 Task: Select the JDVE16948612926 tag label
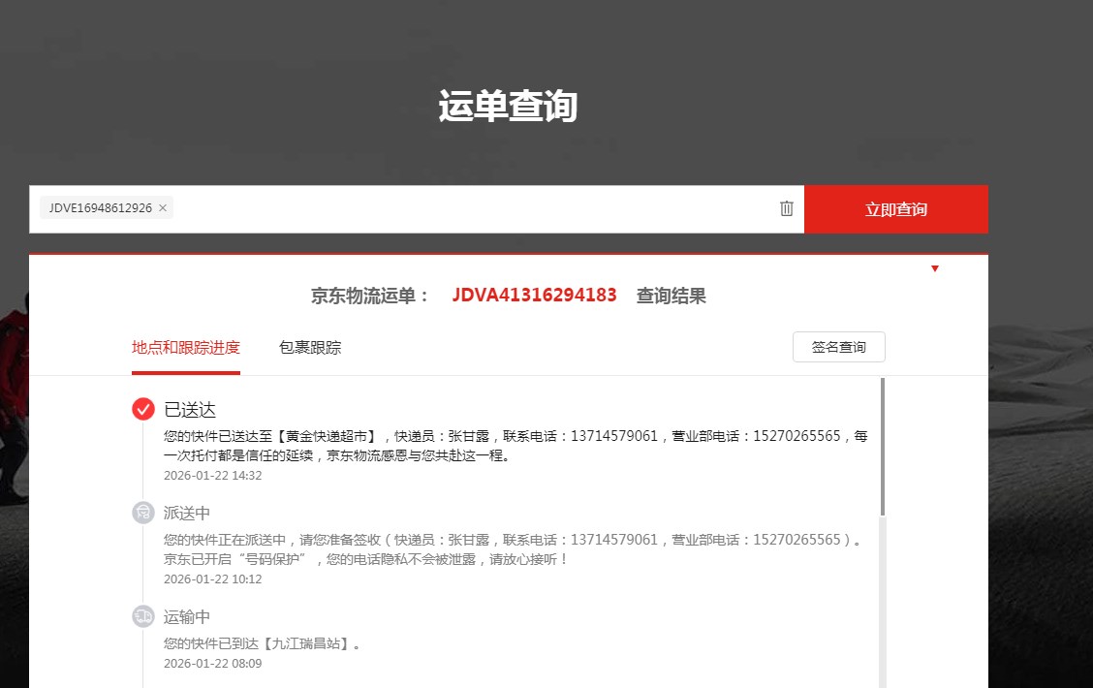pyautogui.click(x=100, y=208)
